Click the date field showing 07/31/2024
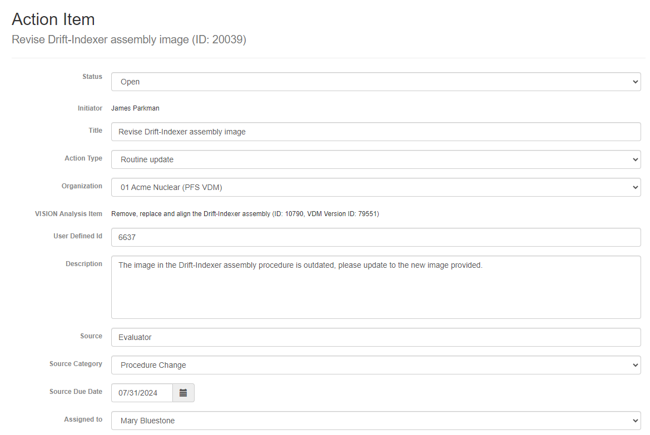Viewport: 650px width, 435px height. 142,393
